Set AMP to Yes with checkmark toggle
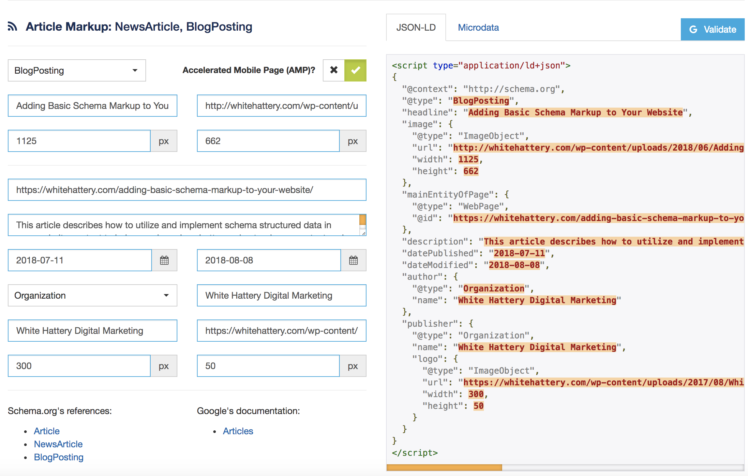 click(x=355, y=70)
